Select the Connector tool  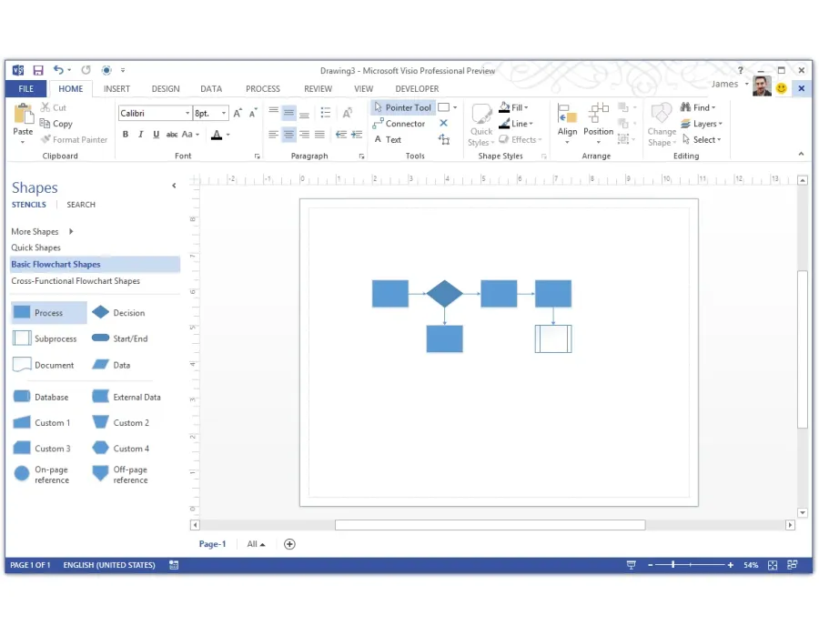pyautogui.click(x=399, y=124)
